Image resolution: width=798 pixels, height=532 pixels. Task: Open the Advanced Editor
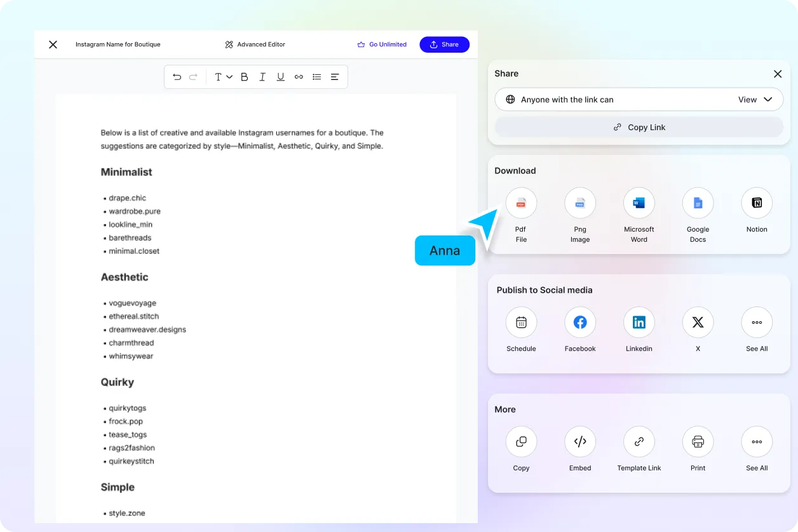(x=254, y=44)
